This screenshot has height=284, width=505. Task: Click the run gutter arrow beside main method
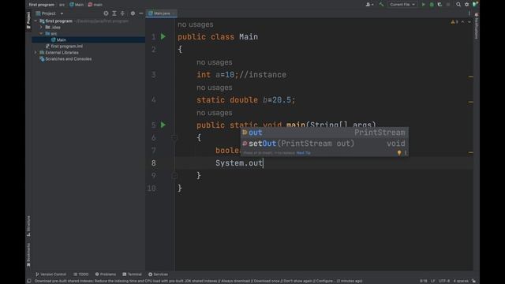click(163, 125)
